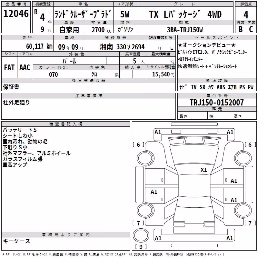258x258 pixels.
Task: Click the fuel type ガソリン
Action: pyautogui.click(x=125, y=29)
